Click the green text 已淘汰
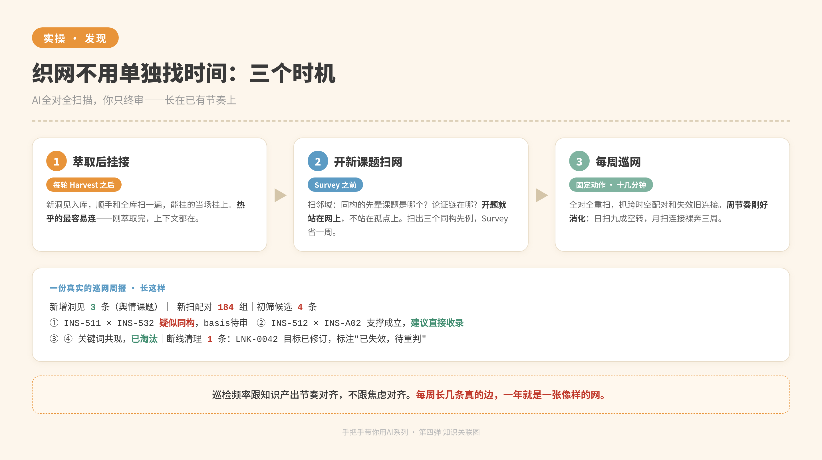 point(144,339)
